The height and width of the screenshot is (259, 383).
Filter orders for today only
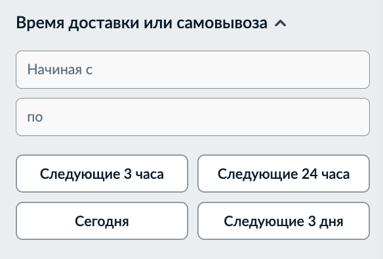102,221
